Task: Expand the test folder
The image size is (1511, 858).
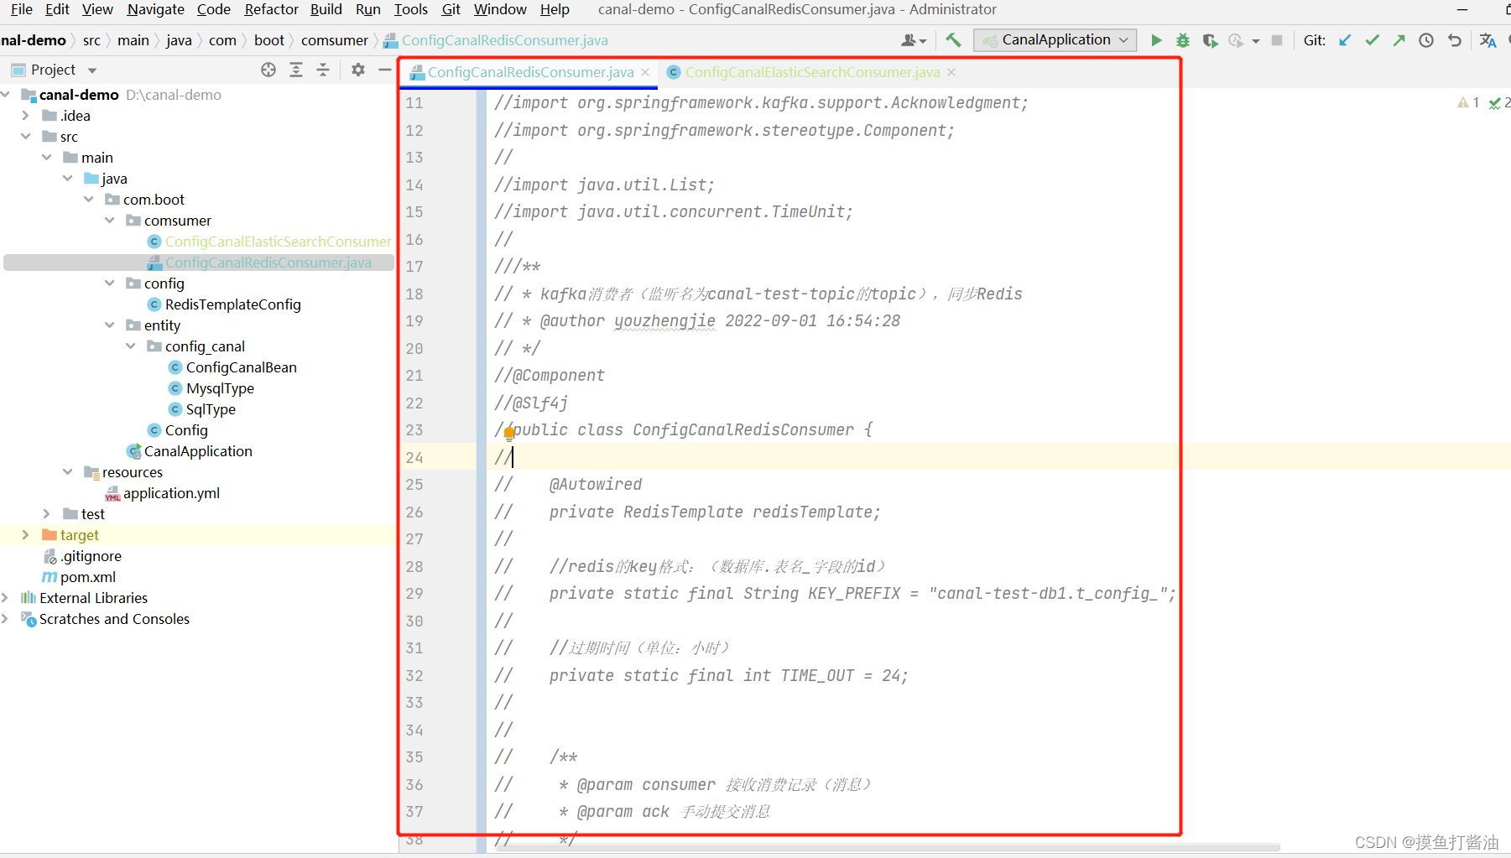Action: 47,513
